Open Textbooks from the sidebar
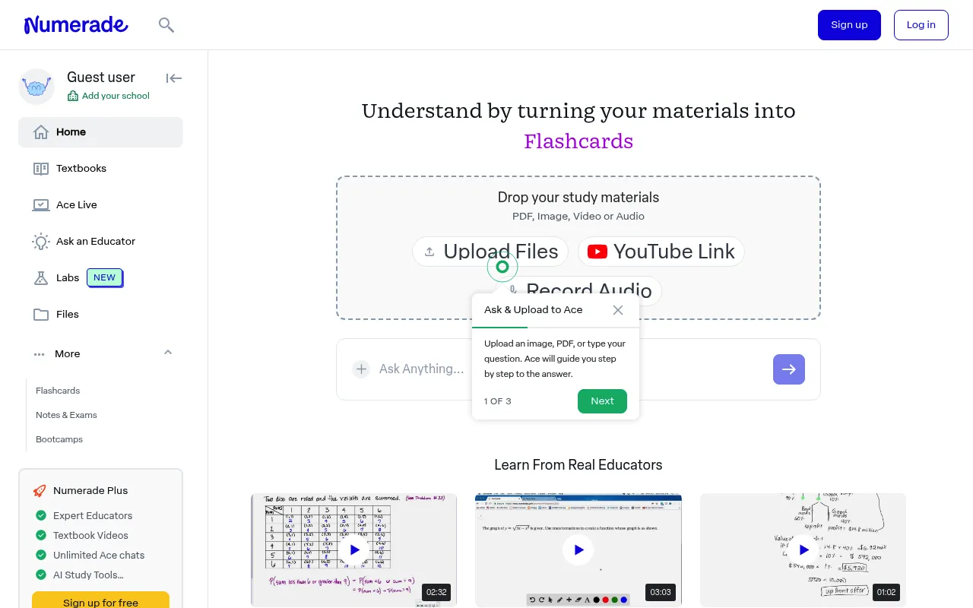 coord(100,169)
